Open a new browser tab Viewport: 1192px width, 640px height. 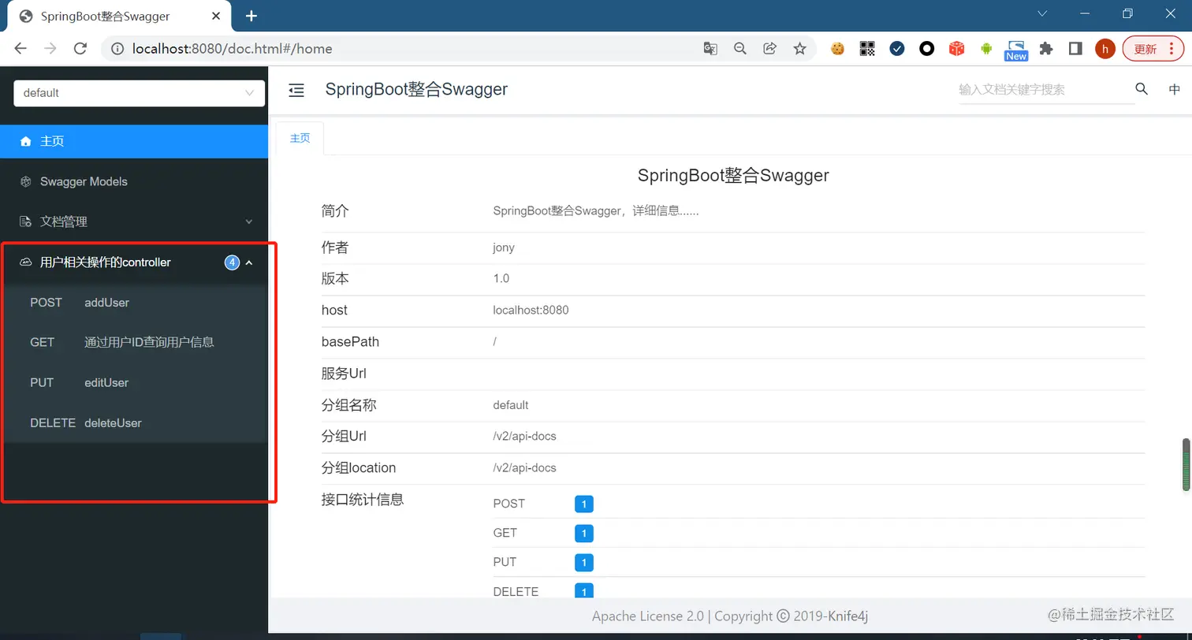(x=251, y=16)
